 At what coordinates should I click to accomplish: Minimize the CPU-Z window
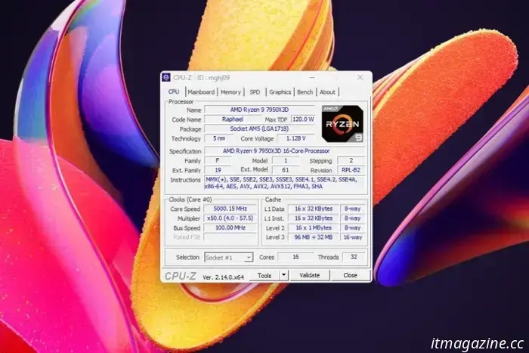coord(312,77)
